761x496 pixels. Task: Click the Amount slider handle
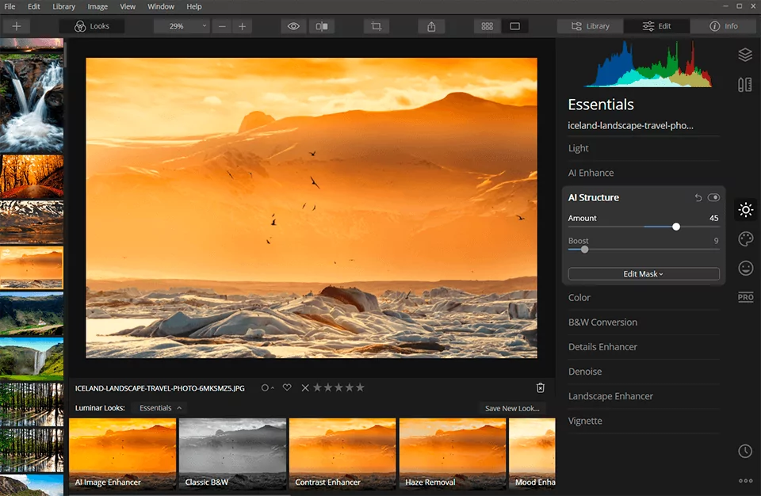[676, 227]
